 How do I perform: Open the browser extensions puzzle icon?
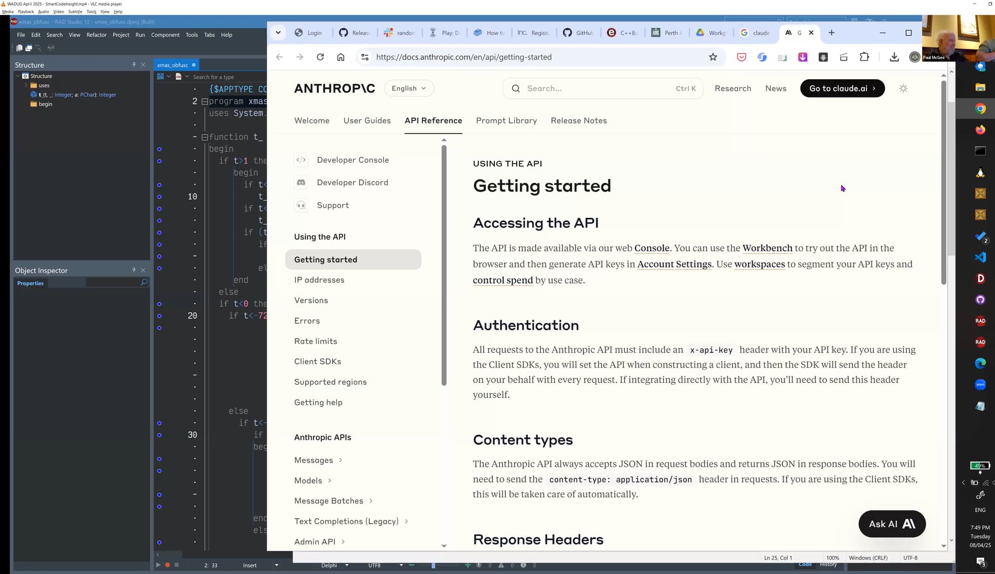click(x=864, y=57)
